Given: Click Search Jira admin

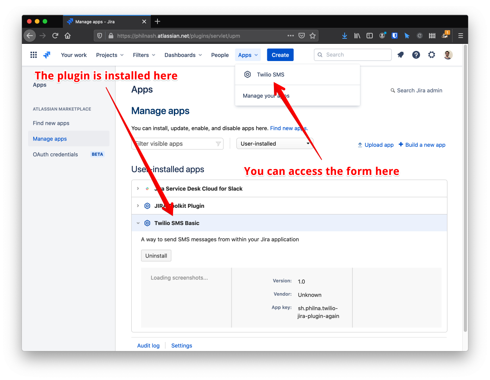Looking at the screenshot, I should point(417,90).
